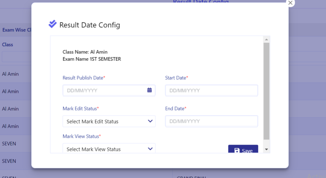The image size is (326, 178).
Task: Click the 'Mark Edit Status' label
Action: point(80,108)
